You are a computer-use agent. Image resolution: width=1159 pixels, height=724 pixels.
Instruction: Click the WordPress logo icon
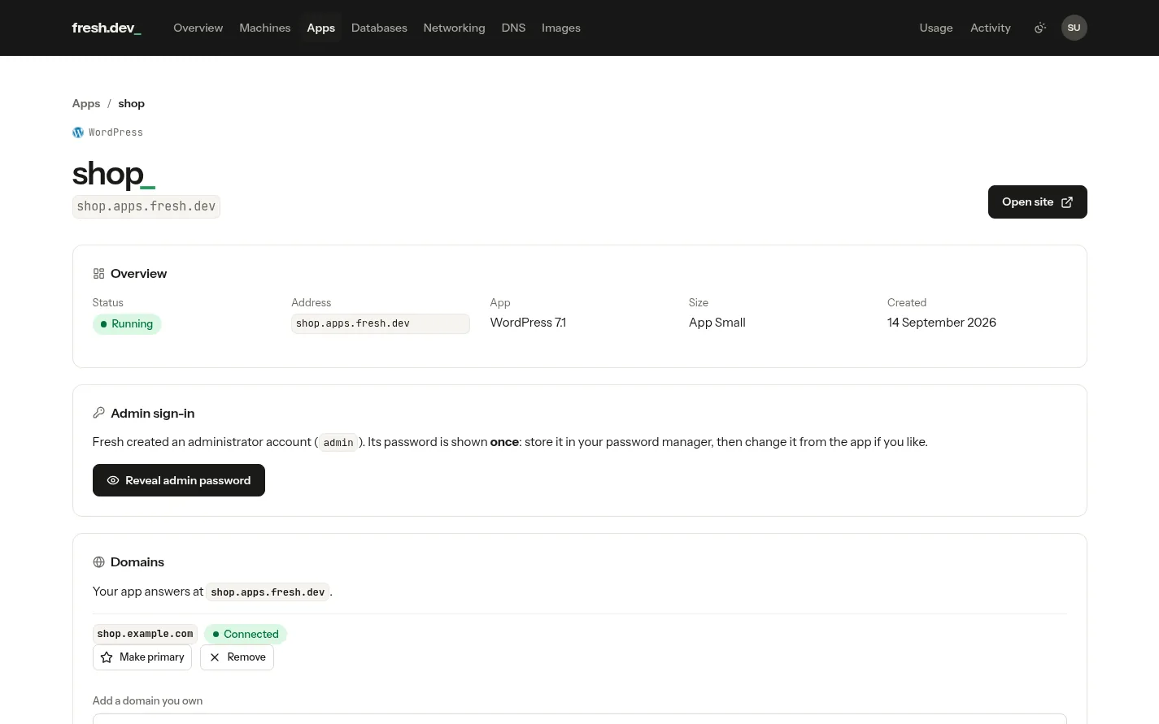78,132
